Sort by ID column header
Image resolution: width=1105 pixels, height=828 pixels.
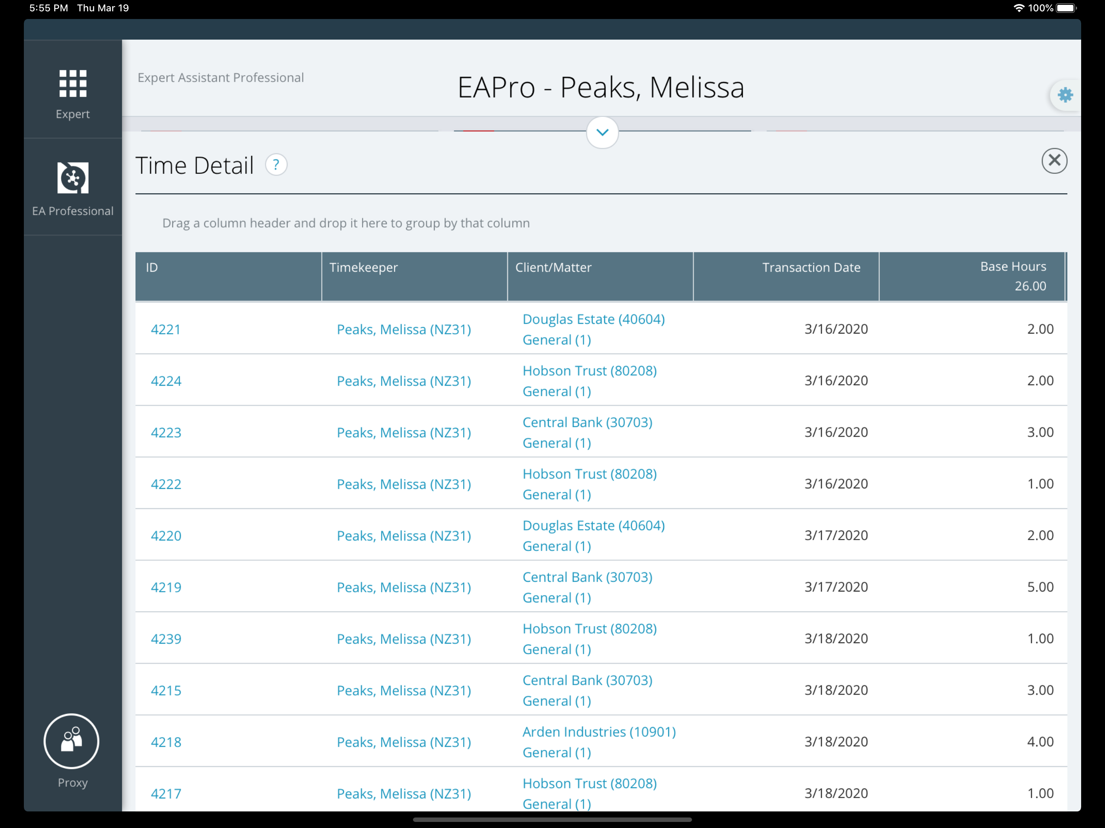[152, 268]
